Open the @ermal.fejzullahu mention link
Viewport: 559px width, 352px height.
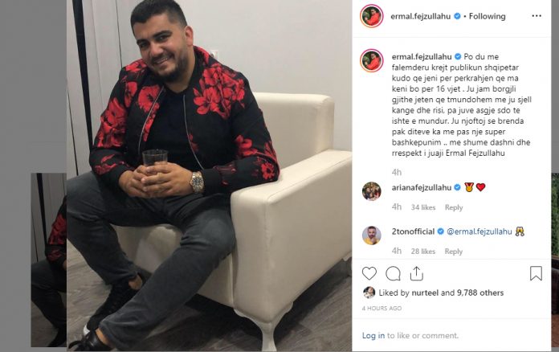click(479, 231)
